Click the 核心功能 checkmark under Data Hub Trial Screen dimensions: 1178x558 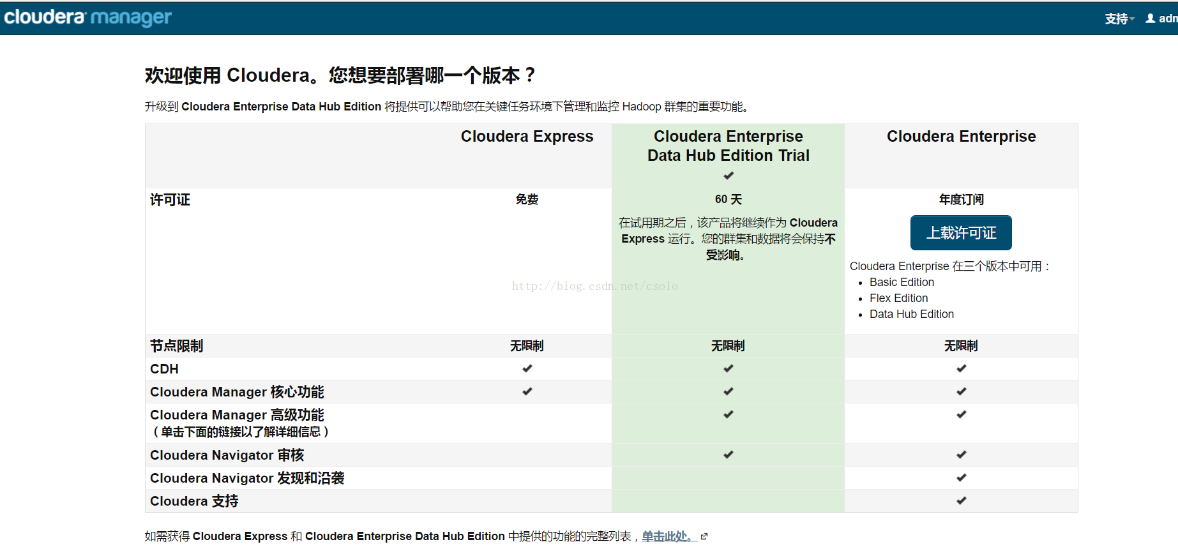(728, 391)
